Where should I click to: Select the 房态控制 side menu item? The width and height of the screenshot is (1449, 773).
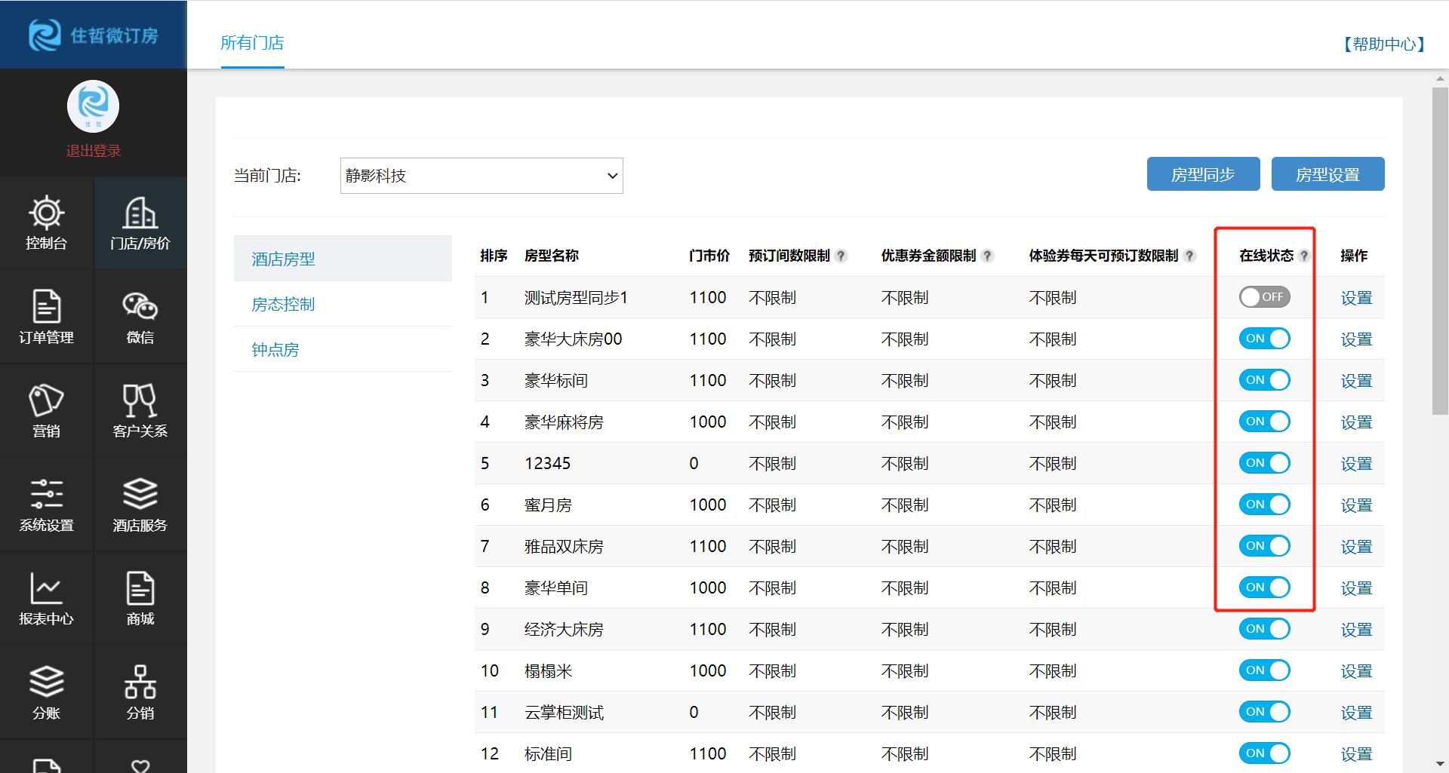(x=343, y=304)
